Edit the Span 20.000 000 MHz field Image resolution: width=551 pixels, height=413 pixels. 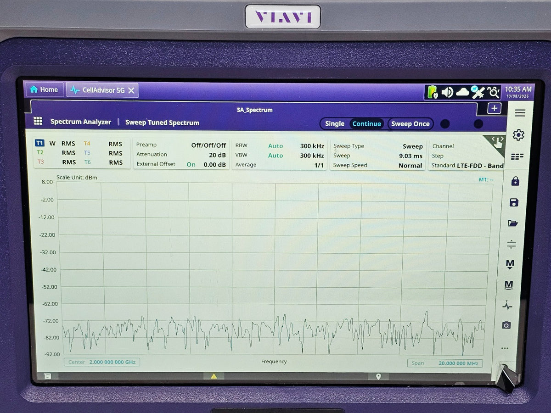click(x=445, y=363)
